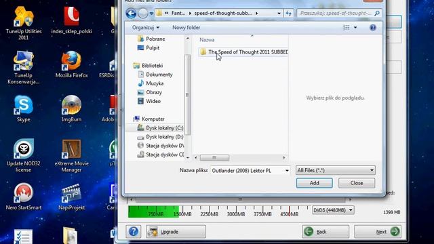Select Dysk lokalny (D:)

[161, 137]
